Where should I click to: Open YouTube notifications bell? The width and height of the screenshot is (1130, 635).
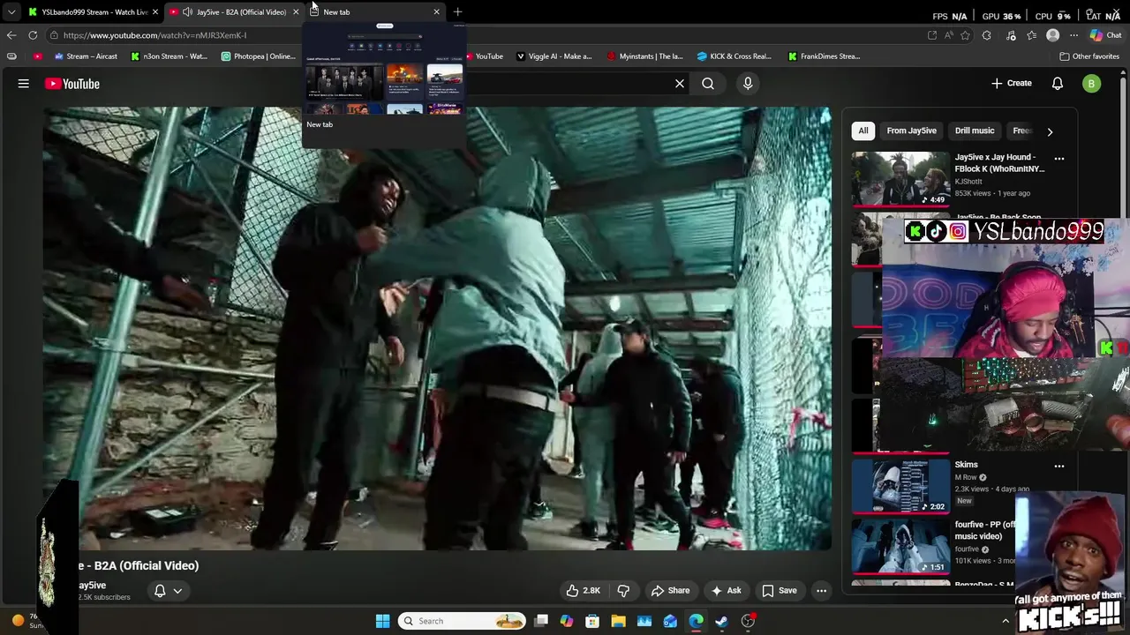(1058, 84)
